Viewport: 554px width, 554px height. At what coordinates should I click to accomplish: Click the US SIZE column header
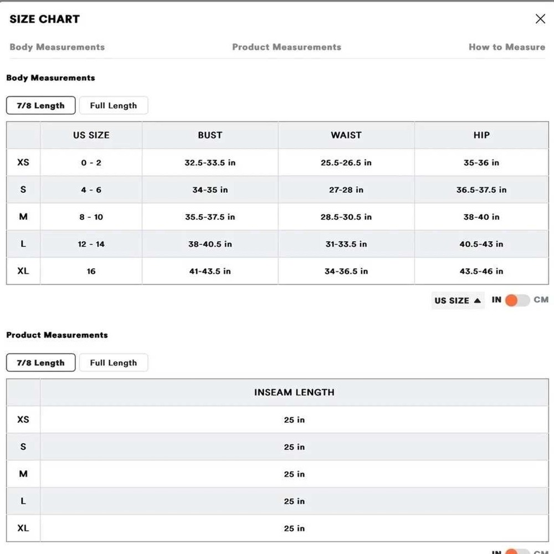91,135
